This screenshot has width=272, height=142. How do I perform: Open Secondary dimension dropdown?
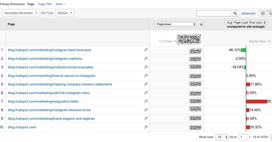[x=21, y=13]
